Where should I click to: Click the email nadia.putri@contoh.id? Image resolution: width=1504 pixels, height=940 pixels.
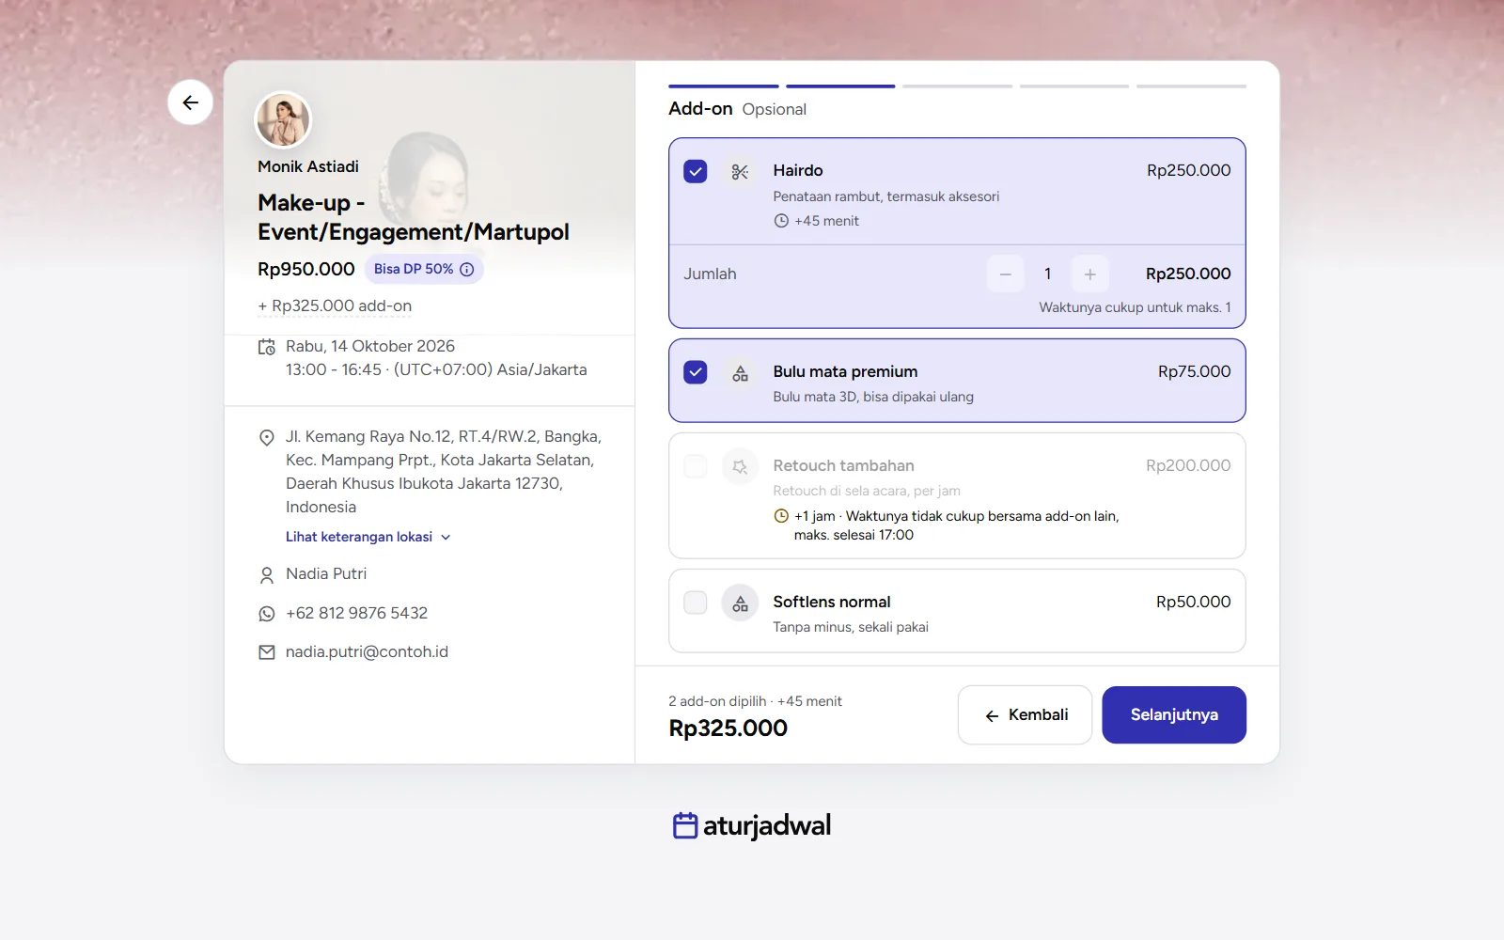(x=367, y=652)
